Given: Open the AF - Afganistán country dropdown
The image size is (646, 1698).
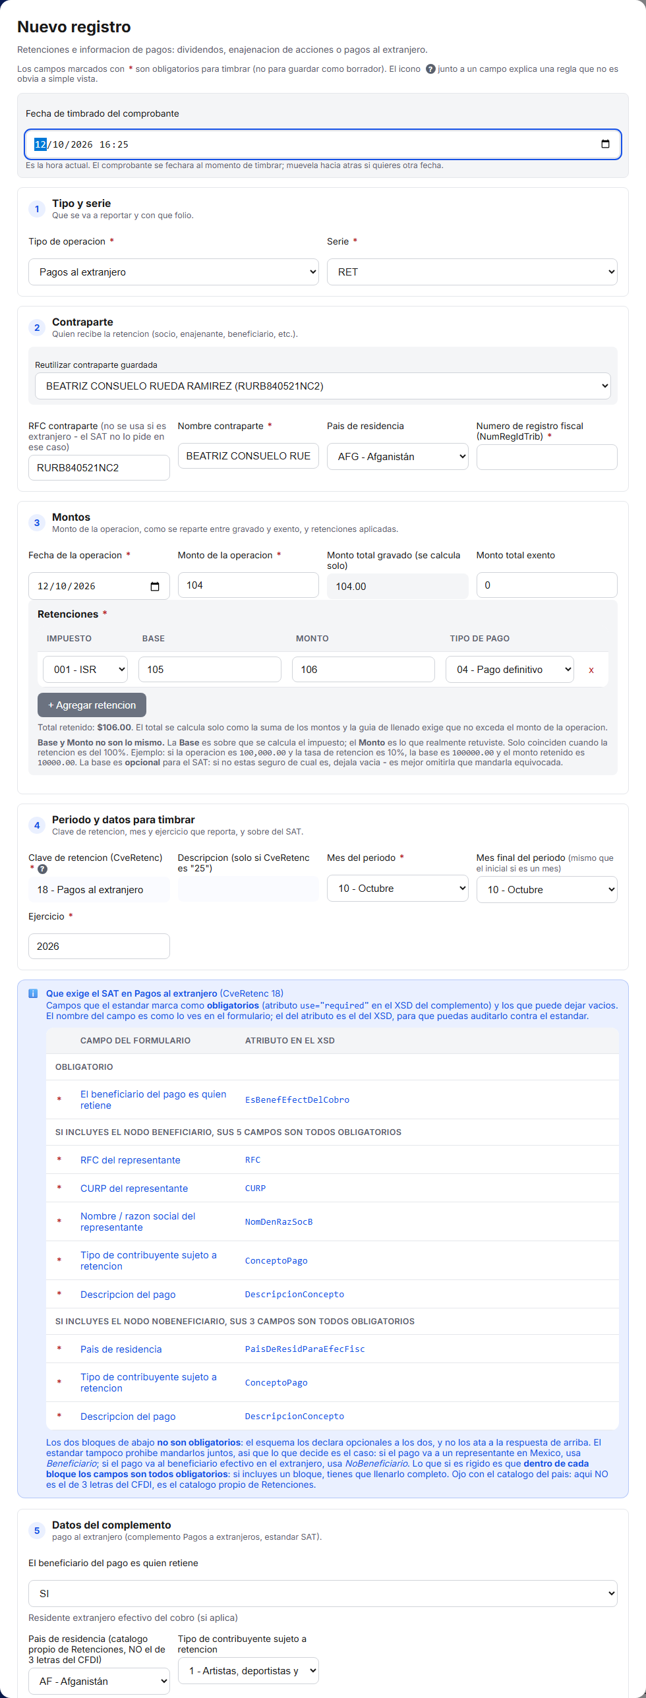Looking at the screenshot, I should 99,1681.
